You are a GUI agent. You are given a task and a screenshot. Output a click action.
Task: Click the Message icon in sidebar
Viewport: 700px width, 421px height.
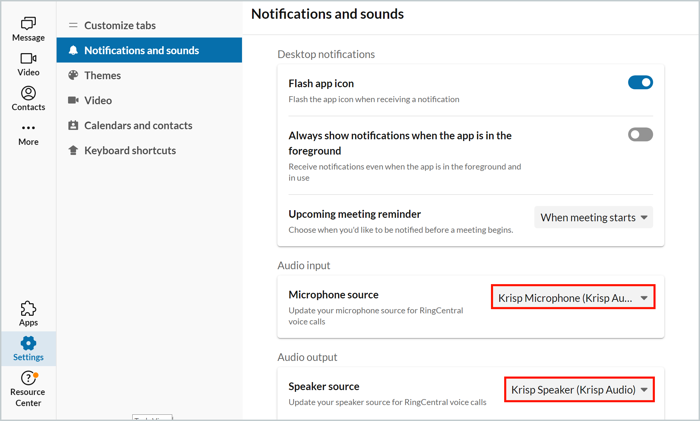(x=28, y=23)
